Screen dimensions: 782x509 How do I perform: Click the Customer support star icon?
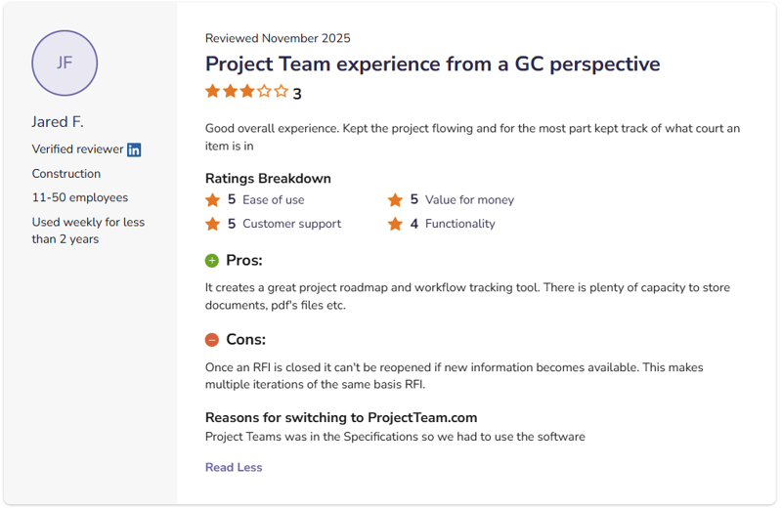212,224
